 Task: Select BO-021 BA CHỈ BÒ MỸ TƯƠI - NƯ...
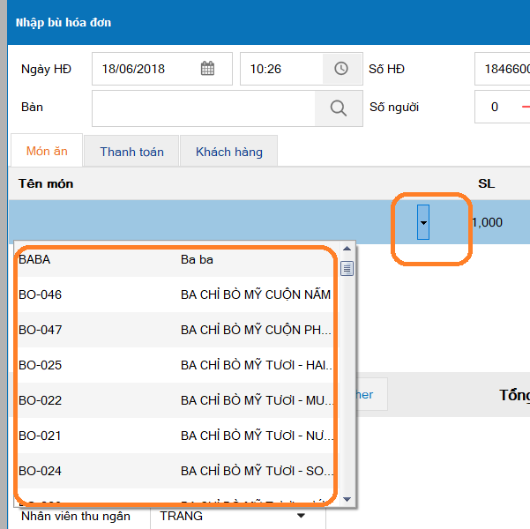(175, 436)
